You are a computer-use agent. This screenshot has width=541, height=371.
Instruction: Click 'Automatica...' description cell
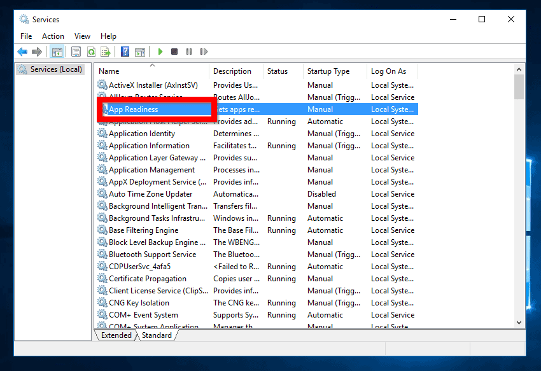click(x=235, y=194)
